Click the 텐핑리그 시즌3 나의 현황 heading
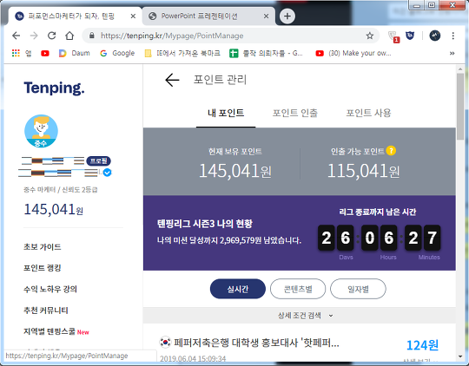The image size is (469, 366). [x=205, y=224]
